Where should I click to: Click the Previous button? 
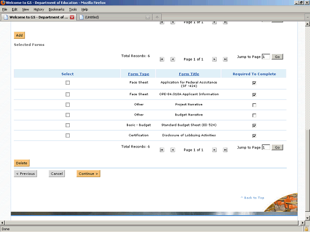(x=26, y=174)
